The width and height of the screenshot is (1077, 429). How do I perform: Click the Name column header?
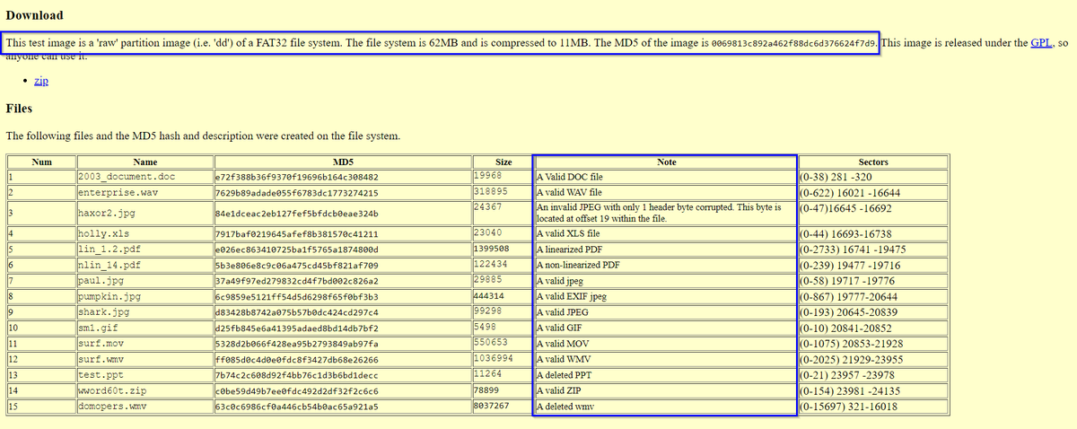coord(144,162)
